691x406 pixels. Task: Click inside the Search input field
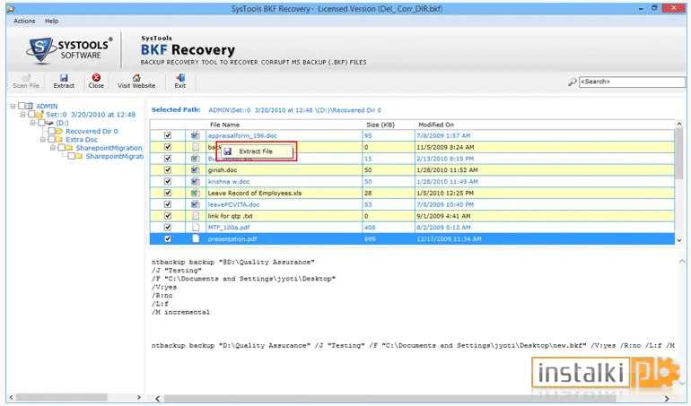pos(632,82)
